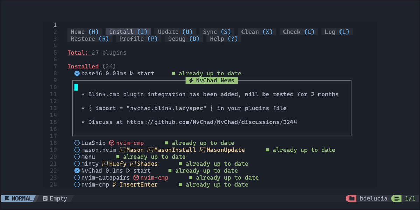Open the Check (C) tab
This screenshot has height=210, width=420.
click(x=299, y=32)
